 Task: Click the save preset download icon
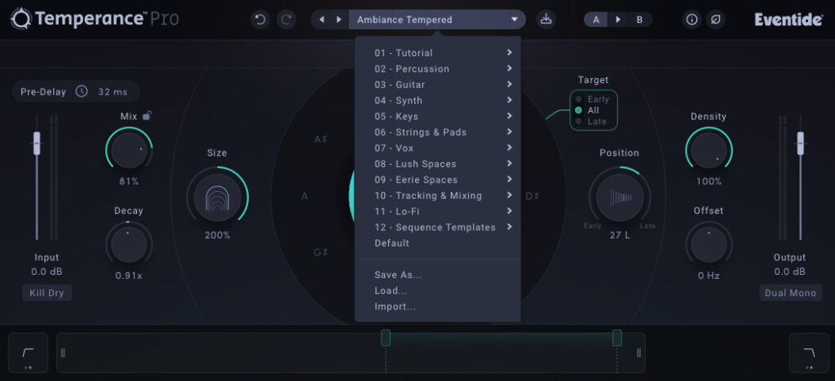tap(546, 20)
